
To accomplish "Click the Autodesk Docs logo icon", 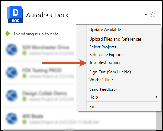I will pos(15,15).
